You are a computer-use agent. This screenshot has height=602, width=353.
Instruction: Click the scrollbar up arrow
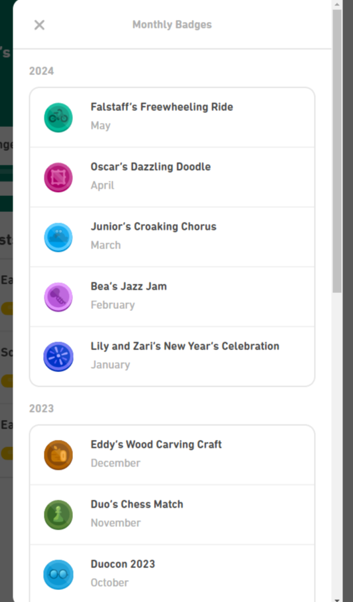(x=337, y=5)
